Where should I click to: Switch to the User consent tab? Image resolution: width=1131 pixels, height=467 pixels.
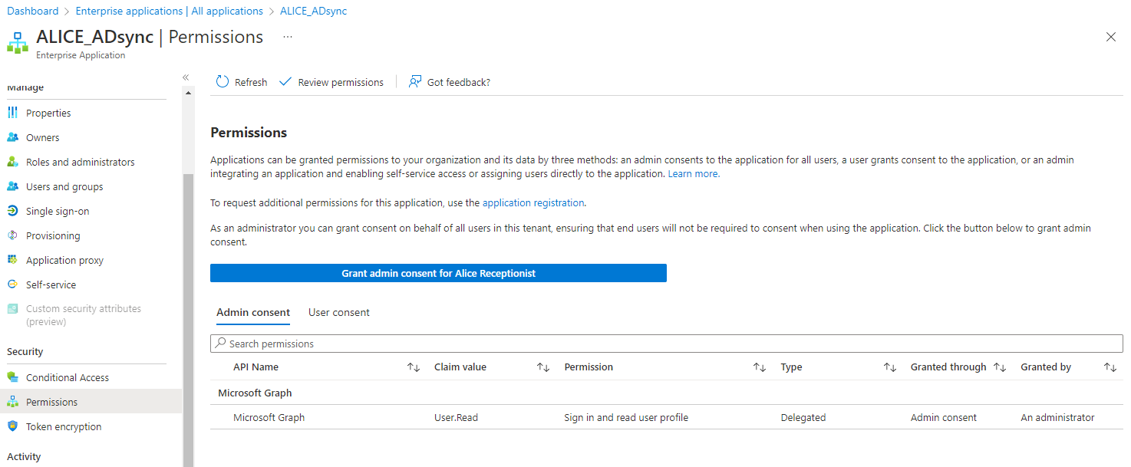(x=338, y=312)
